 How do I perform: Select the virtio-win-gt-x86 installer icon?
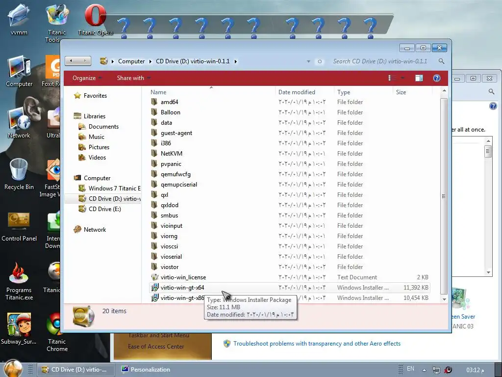pyautogui.click(x=154, y=298)
